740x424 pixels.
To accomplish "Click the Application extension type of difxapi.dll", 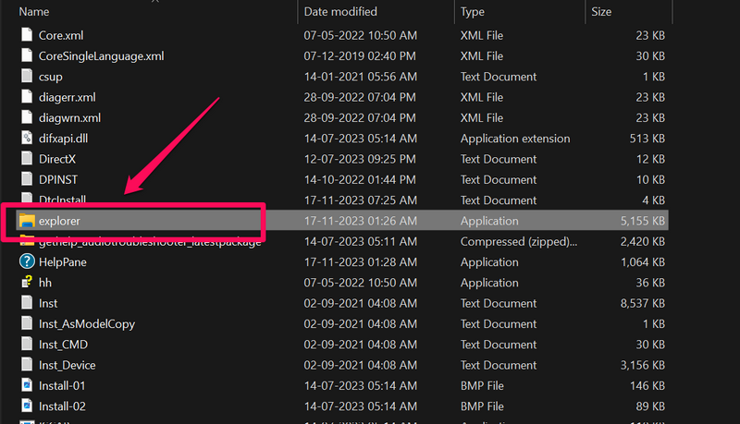I will coord(515,139).
